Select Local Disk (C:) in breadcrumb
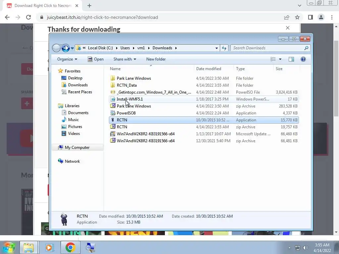 point(100,48)
